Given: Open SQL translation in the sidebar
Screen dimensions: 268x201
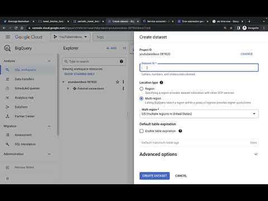Looking at the screenshot, I should coord(25,144).
